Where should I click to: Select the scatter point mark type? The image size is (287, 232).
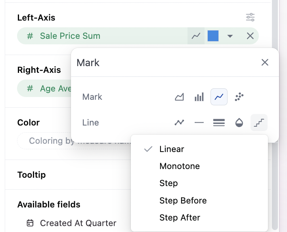(239, 97)
